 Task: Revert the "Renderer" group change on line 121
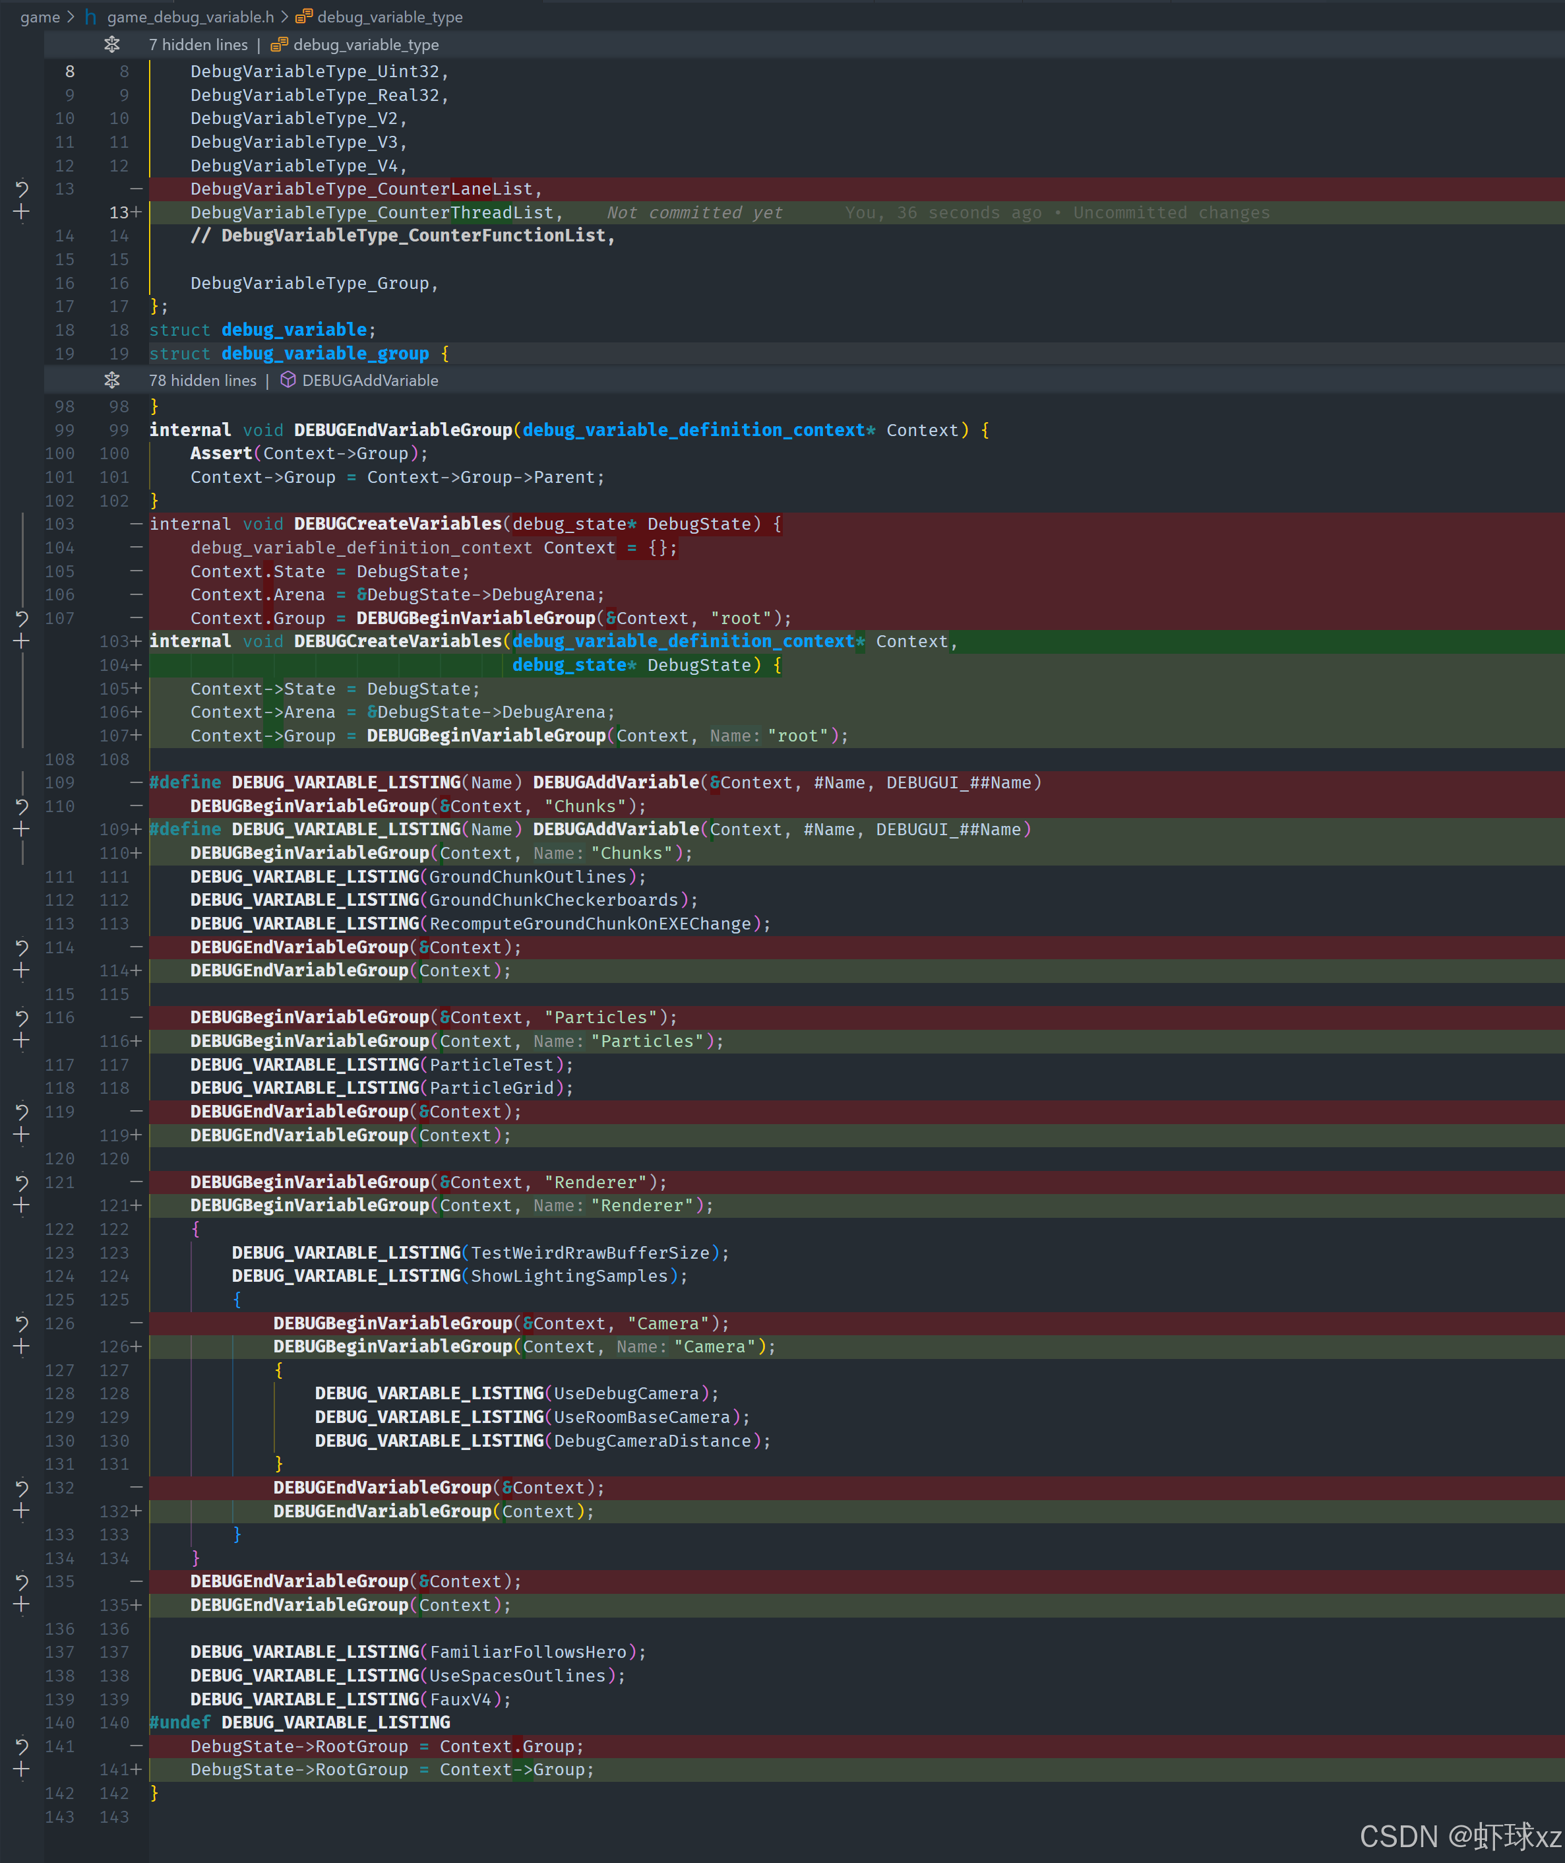coord(21,1182)
